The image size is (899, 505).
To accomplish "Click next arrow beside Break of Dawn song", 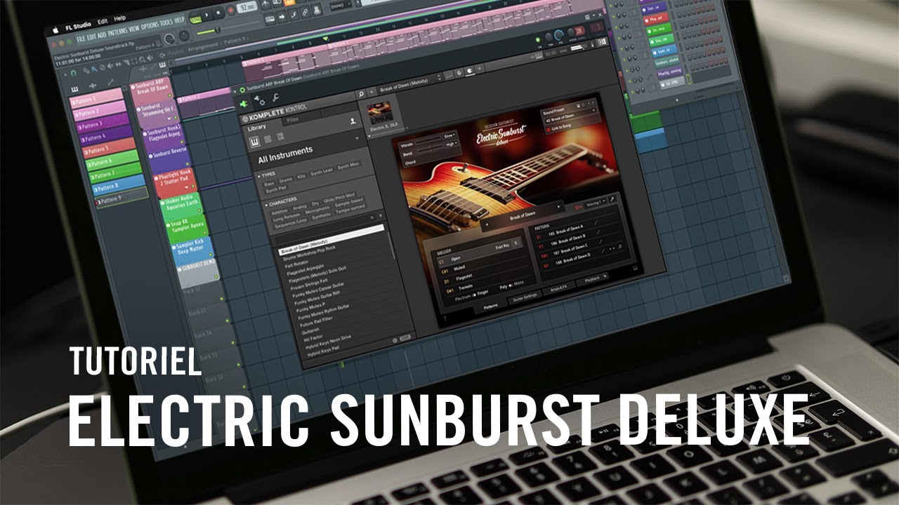I will pos(559,206).
